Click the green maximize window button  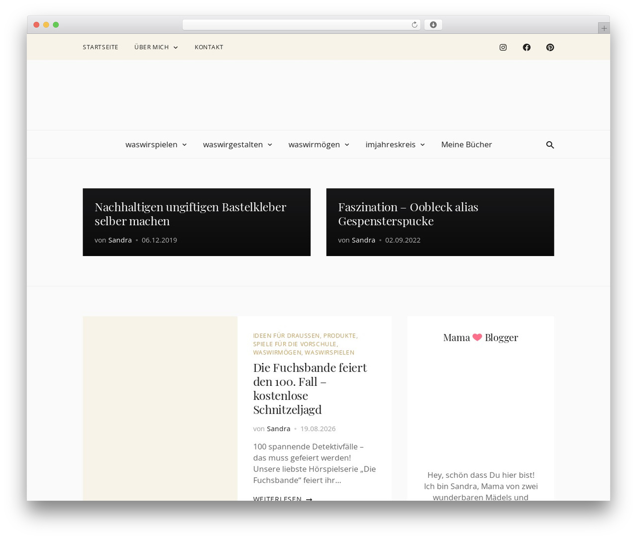point(56,25)
